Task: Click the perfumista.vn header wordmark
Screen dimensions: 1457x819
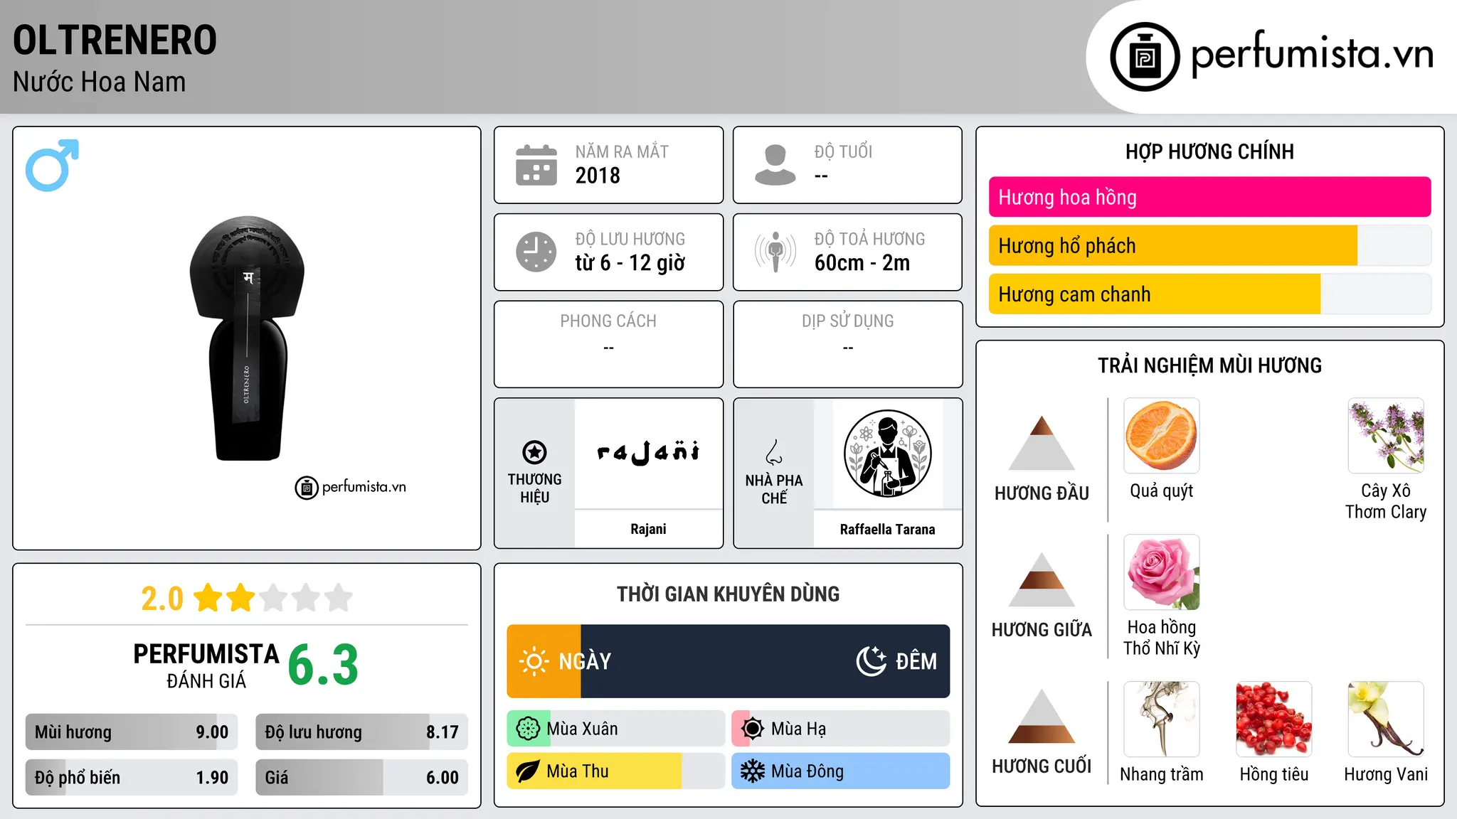Action: (1313, 53)
